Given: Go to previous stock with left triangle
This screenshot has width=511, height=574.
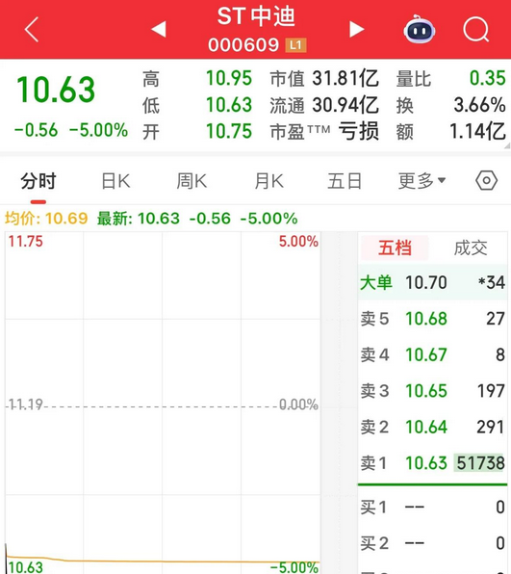Looking at the screenshot, I should point(159,29).
